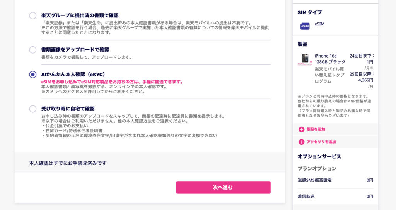The height and width of the screenshot is (210, 396).
Task: Click the 書類画像をアップロードで確認 label text
Action: 75,50
